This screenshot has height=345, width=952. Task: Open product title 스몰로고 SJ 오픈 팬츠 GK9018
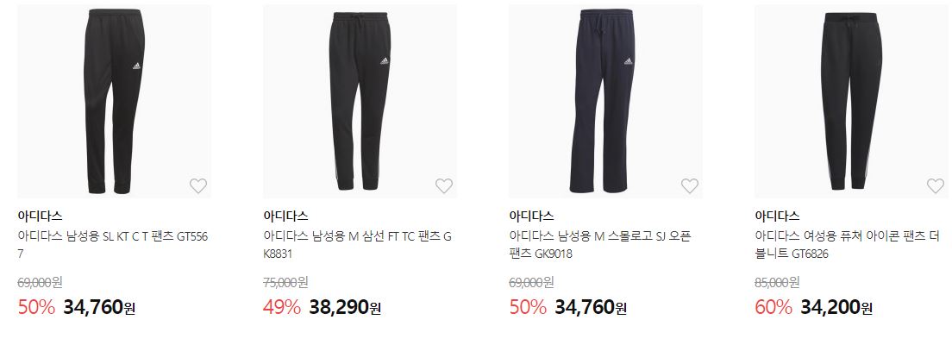(x=600, y=245)
